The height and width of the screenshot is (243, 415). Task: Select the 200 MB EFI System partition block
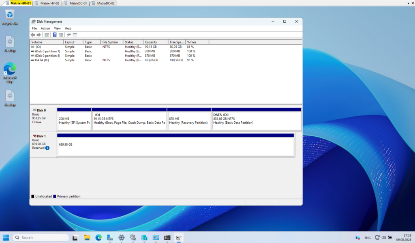coord(74,119)
